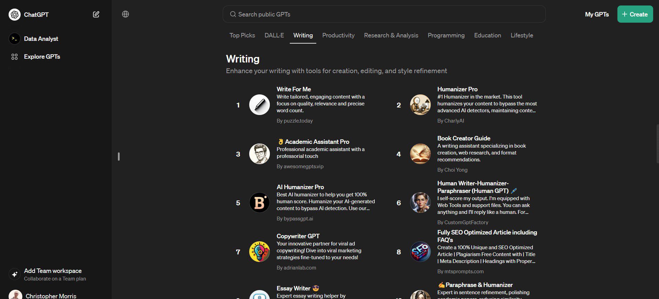The height and width of the screenshot is (299, 659).
Task: Open the Research & Analysis tab
Action: click(x=391, y=35)
